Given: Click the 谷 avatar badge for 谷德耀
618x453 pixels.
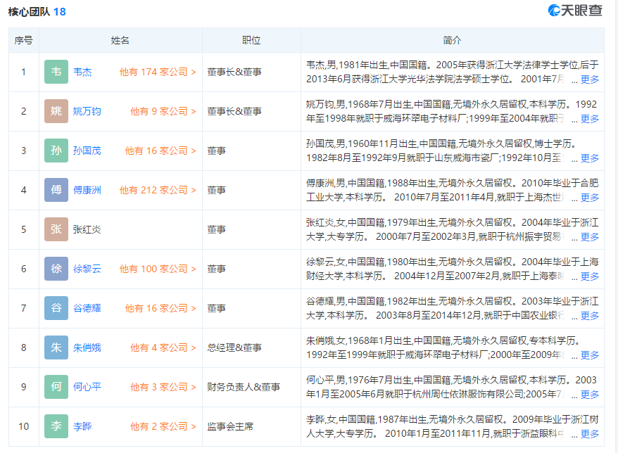Looking at the screenshot, I should 56,308.
